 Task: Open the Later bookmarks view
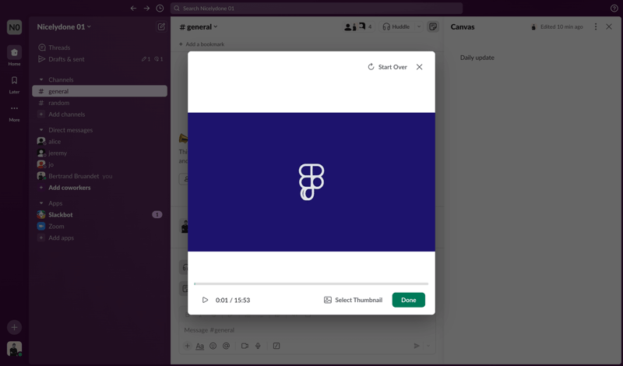pos(14,85)
